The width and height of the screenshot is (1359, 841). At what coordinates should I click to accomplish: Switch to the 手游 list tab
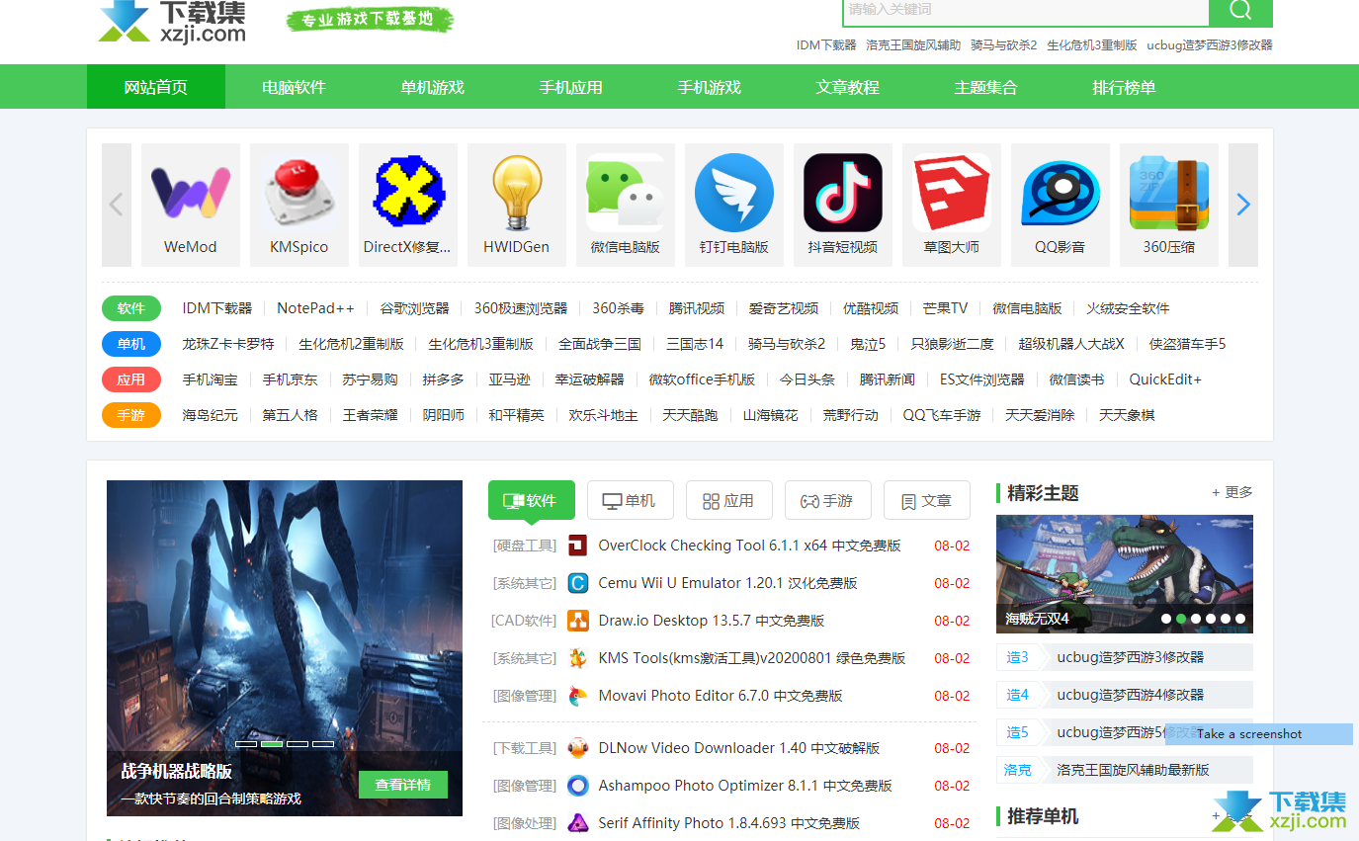coord(827,500)
